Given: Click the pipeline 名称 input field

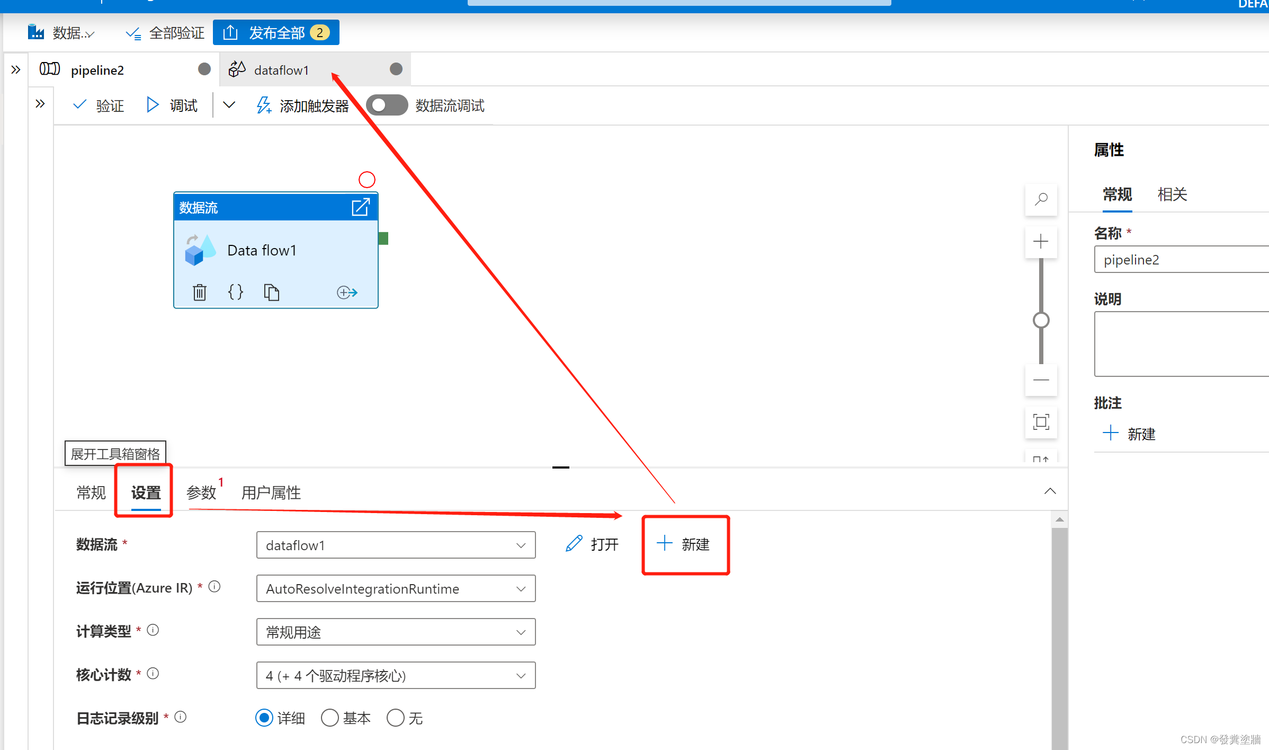Looking at the screenshot, I should 1181,260.
